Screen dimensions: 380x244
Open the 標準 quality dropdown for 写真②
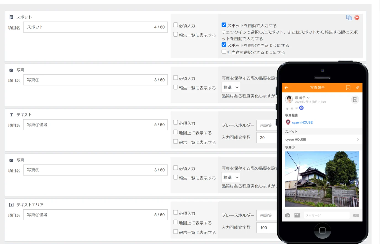tap(231, 178)
